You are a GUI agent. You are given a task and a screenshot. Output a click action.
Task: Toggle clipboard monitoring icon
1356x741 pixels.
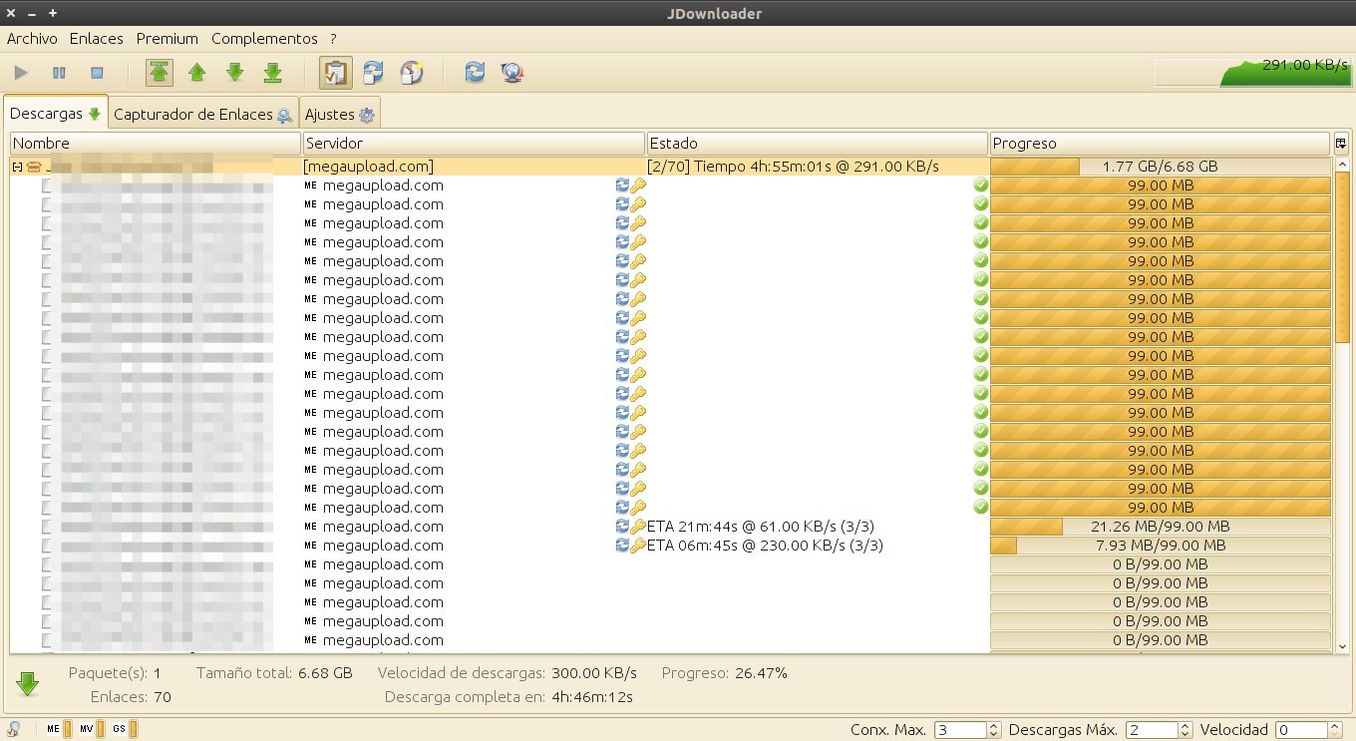click(x=335, y=73)
